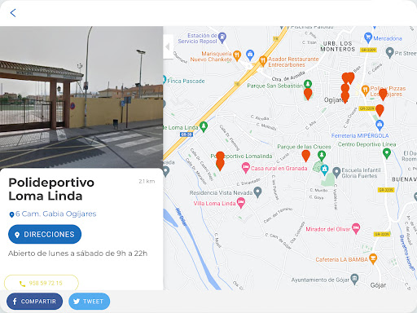This screenshot has width=417, height=313.
Task: Click URB. LOS MONTEROS map label
Action: 338,46
